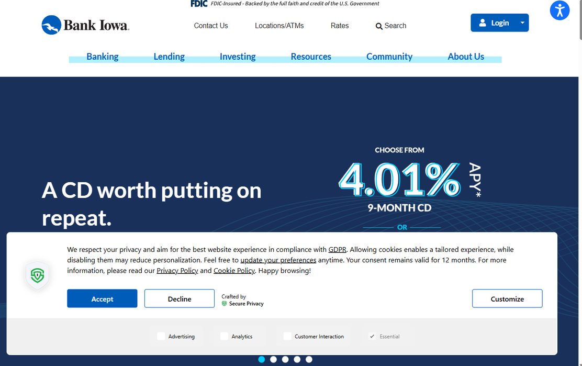
Task: Click the page vertical scrollbar thumb
Action: pyautogui.click(x=580, y=19)
